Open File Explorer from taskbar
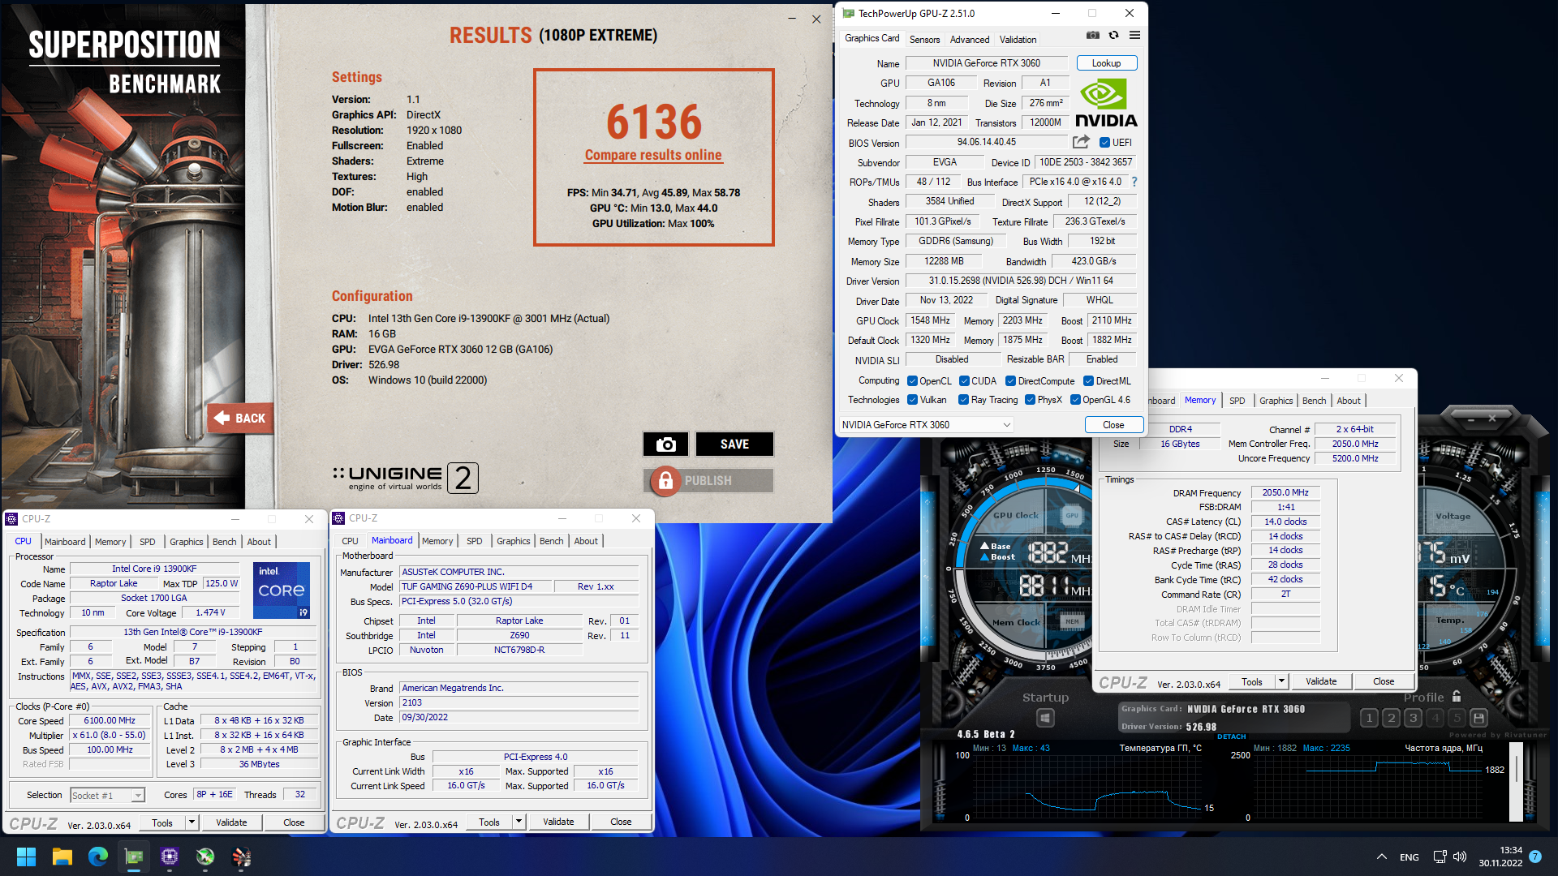 click(x=62, y=857)
